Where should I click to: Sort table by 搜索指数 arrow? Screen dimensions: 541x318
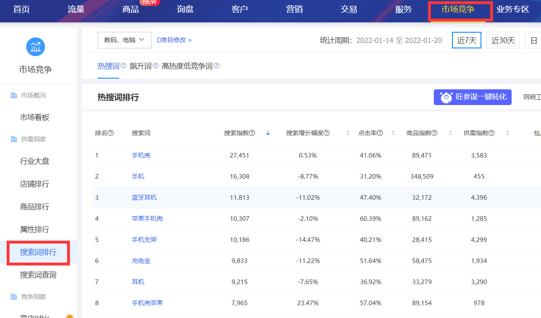coord(268,133)
